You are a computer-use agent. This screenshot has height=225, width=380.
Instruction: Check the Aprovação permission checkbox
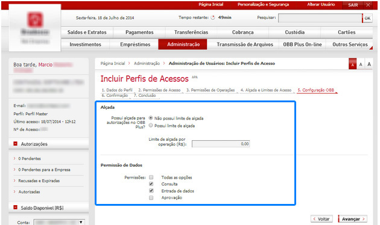(151, 198)
